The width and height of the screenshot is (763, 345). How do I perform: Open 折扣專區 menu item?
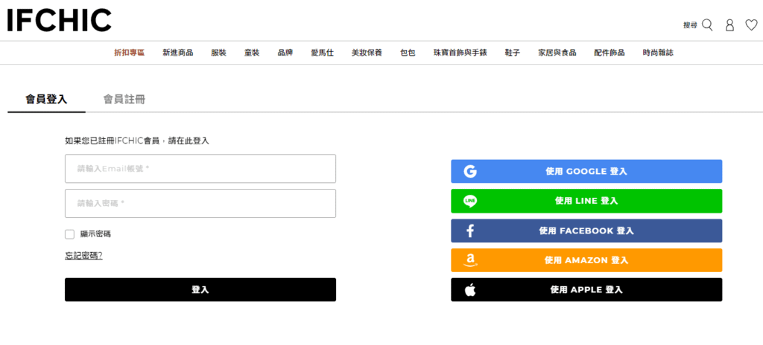coord(130,53)
